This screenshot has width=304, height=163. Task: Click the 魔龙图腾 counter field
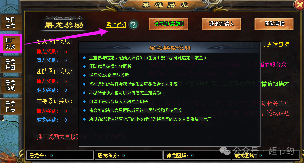click(x=266, y=155)
